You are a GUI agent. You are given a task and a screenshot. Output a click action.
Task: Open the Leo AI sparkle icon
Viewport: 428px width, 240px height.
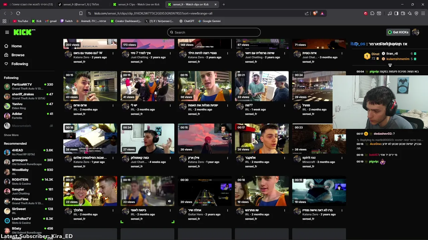pyautogui.click(x=410, y=13)
